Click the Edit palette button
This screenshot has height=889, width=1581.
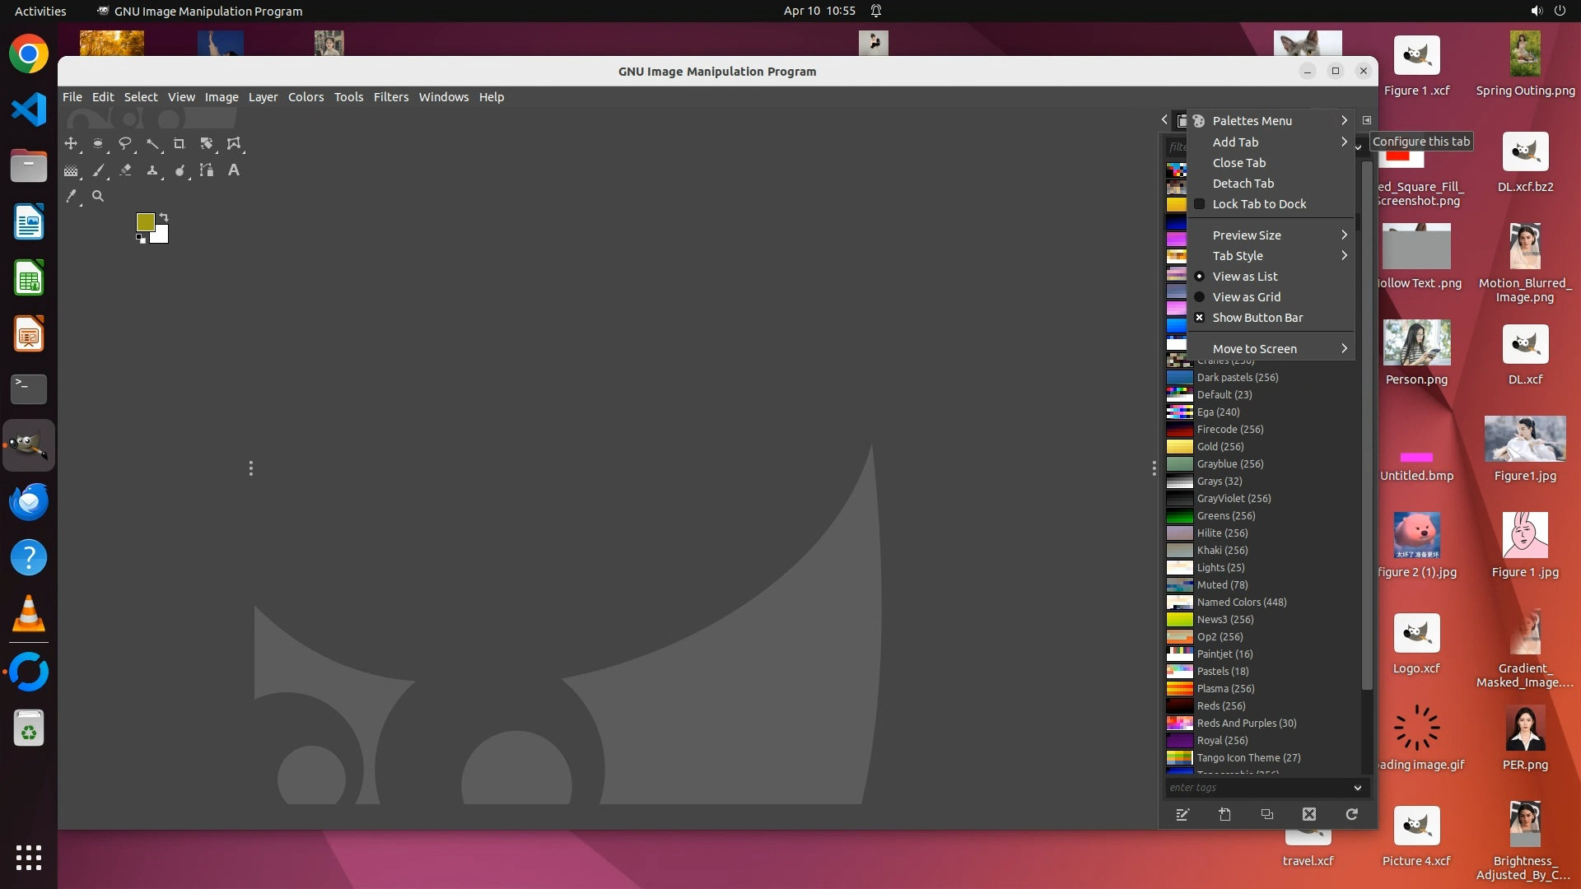coord(1182,814)
